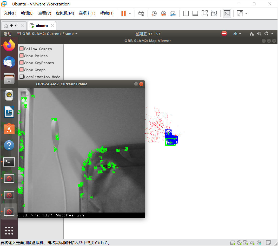
Task: Open the 文件(F) menu
Action: pos(10,13)
